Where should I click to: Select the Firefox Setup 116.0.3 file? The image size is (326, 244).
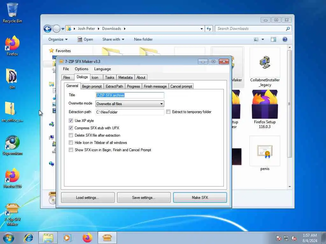click(265, 109)
